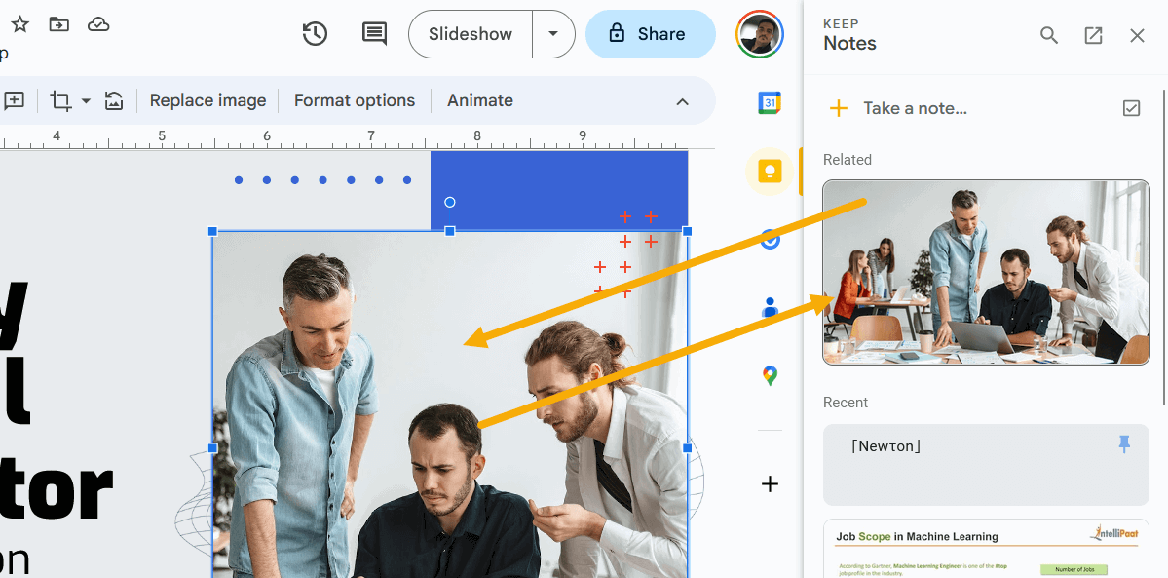Open Google Calendar in the side panel
The height and width of the screenshot is (578, 1168).
tap(770, 102)
